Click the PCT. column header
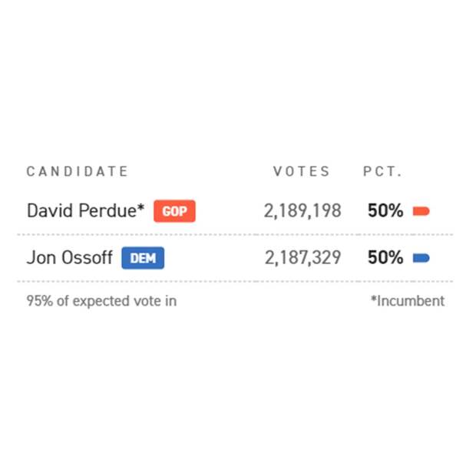 382,171
